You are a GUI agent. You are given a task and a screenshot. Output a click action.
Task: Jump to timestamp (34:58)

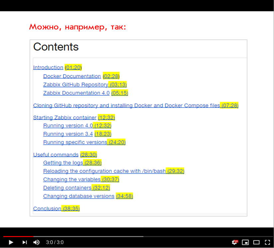click(125, 196)
